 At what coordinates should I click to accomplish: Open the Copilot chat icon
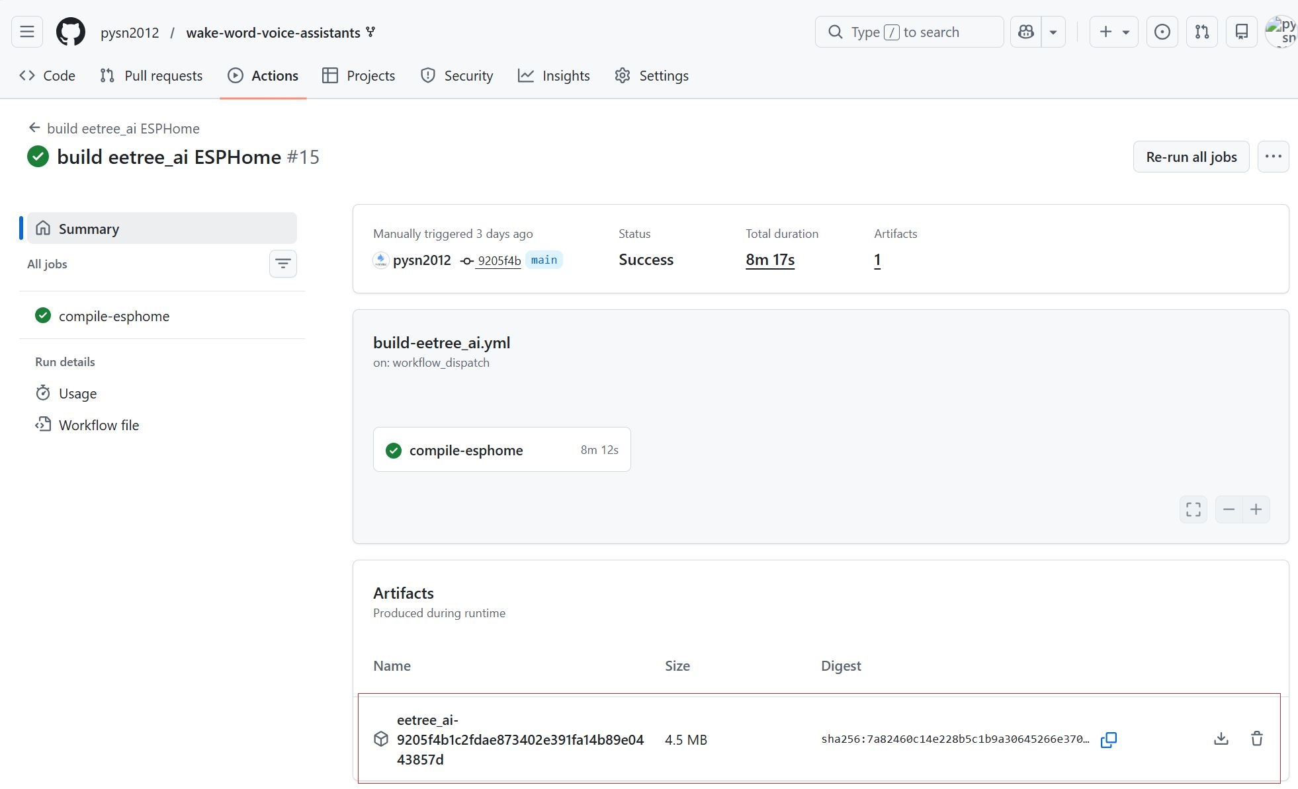(1026, 32)
